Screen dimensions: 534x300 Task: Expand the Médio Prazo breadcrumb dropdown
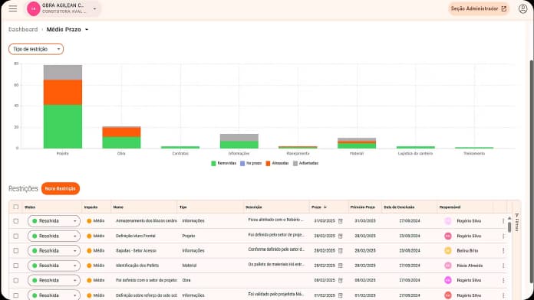(87, 30)
